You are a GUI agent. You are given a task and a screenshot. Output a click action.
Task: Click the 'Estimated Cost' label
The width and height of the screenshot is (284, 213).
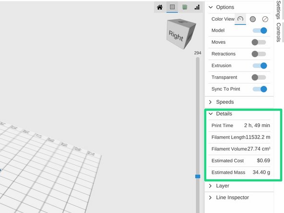pyautogui.click(x=227, y=161)
